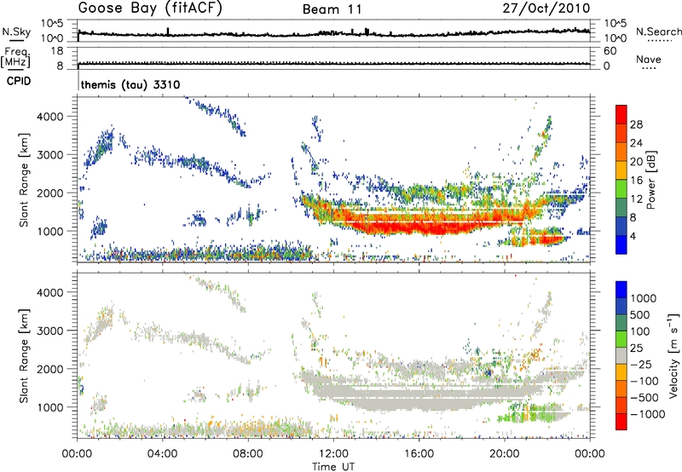Screen dimensions: 682x472
Task: Click the '60' Nave axis tick
Action: pyautogui.click(x=610, y=51)
